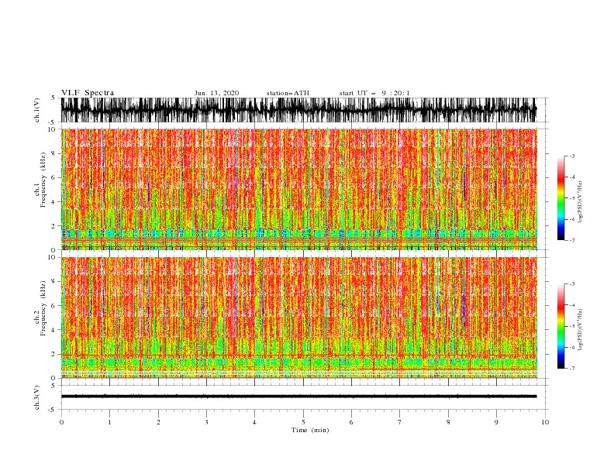The height and width of the screenshot is (474, 614).
Task: Click the ch.1 colorbar "-5" value
Action: 571,198
